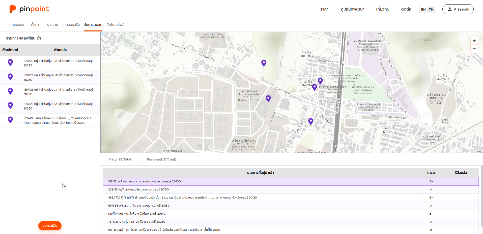Click the Pinpoint logo icon
This screenshot has width=483, height=234.
click(13, 9)
